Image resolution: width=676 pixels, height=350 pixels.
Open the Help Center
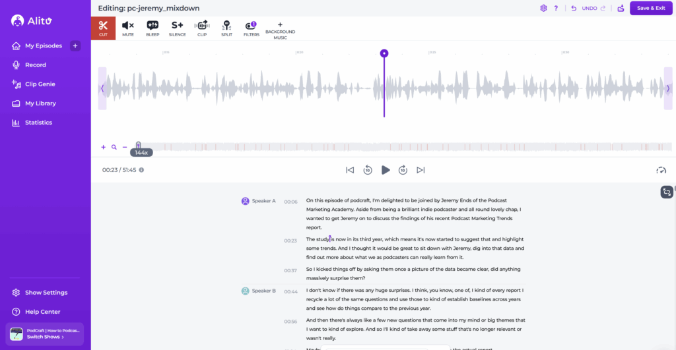click(x=36, y=312)
